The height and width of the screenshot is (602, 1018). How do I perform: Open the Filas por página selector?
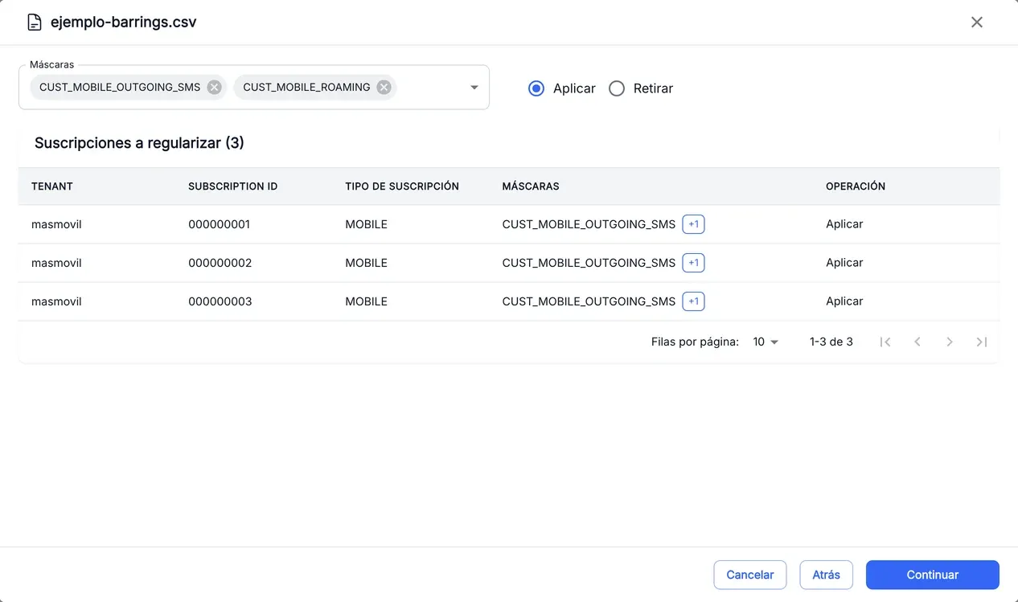coord(766,342)
